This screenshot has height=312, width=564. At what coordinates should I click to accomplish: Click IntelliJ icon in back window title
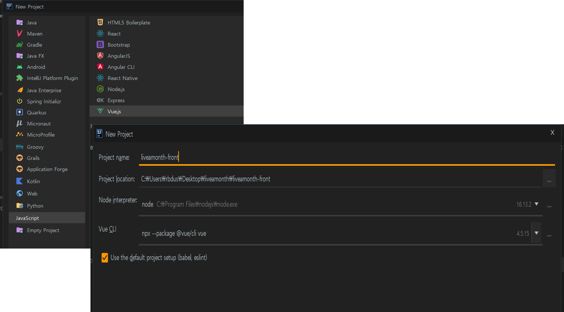9,6
